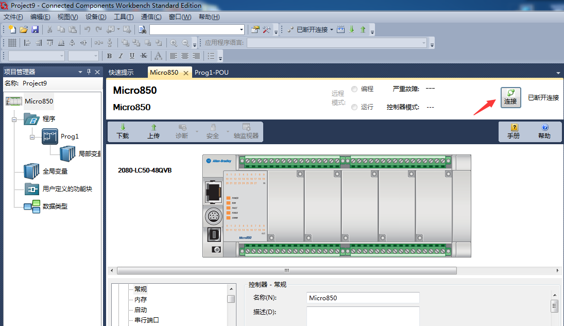The height and width of the screenshot is (326, 564).
Task: Open the 工具(T) menu
Action: point(124,17)
